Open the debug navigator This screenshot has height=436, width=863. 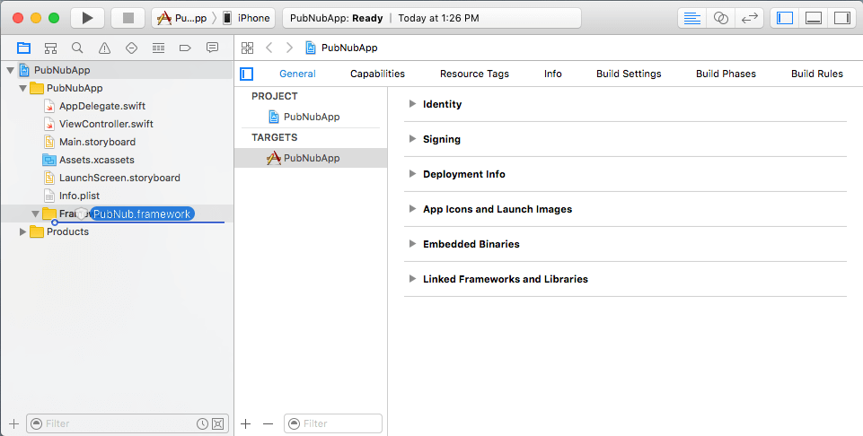pos(159,48)
